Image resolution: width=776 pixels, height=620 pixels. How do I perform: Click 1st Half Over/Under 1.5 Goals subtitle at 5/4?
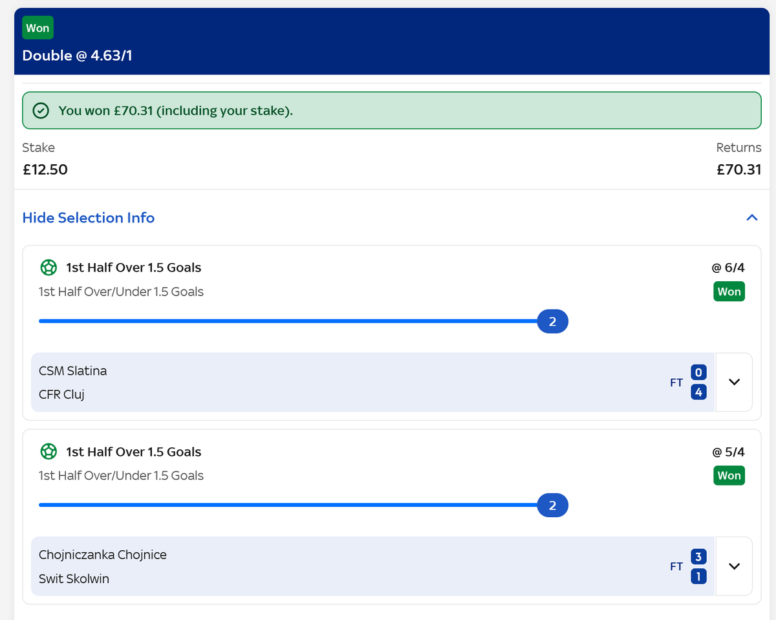tap(121, 476)
